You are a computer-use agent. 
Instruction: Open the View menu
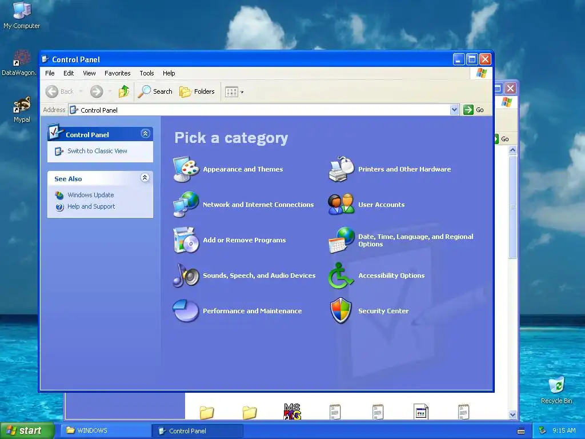[89, 73]
